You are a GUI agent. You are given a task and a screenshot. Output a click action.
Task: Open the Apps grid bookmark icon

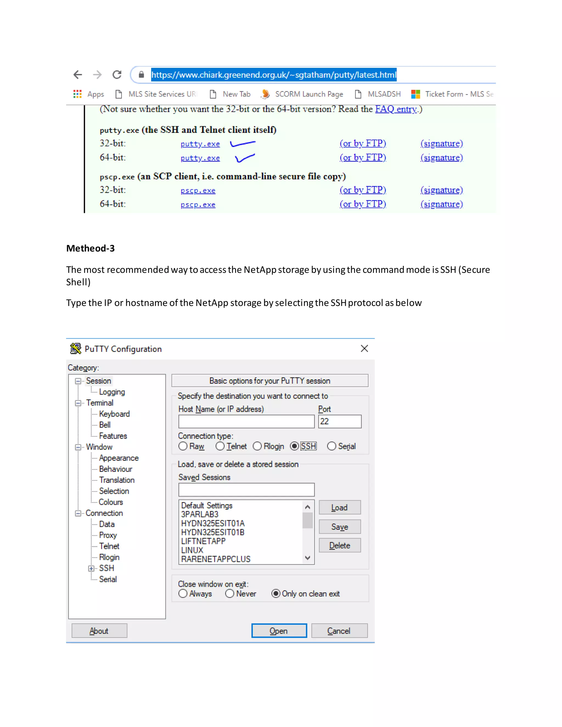point(78,94)
